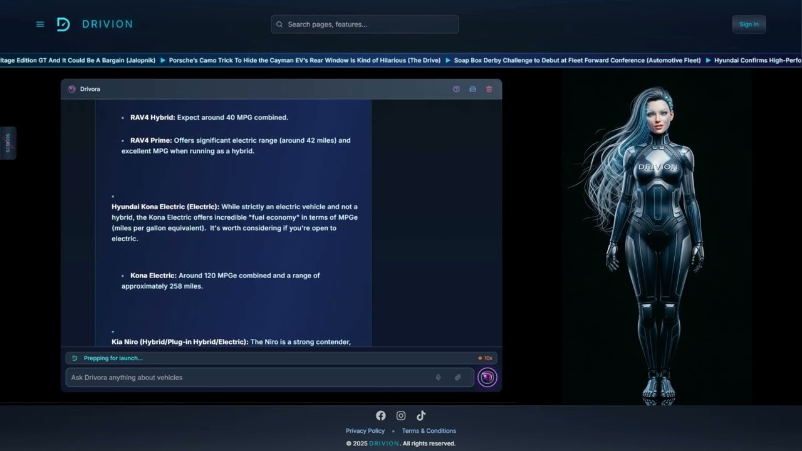Click the DRIVION brand name in header
This screenshot has width=802, height=451.
107,24
